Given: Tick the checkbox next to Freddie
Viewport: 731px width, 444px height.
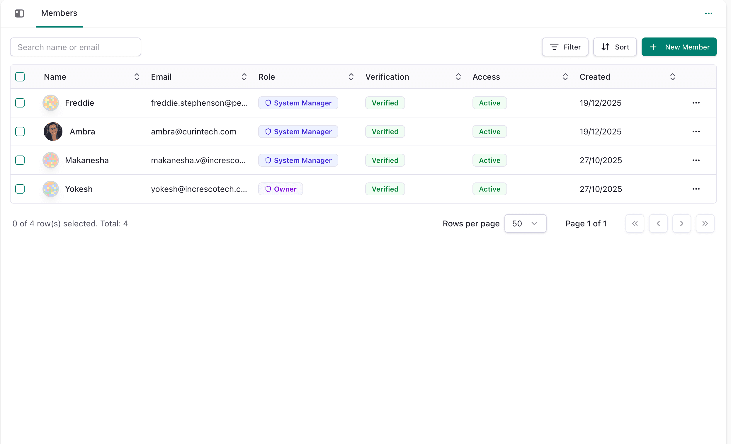Looking at the screenshot, I should pyautogui.click(x=20, y=103).
